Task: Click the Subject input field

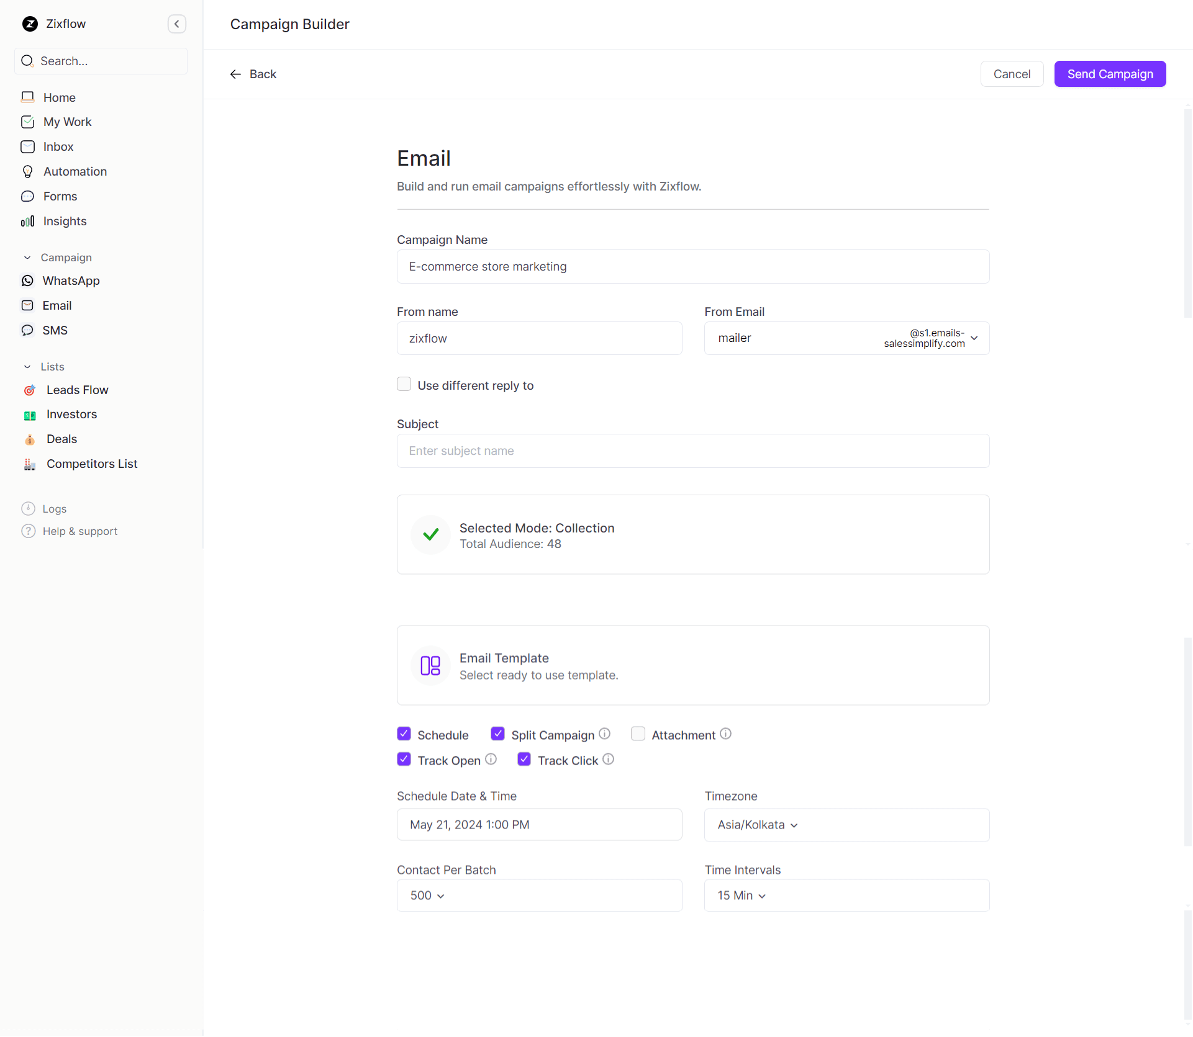Action: 692,451
